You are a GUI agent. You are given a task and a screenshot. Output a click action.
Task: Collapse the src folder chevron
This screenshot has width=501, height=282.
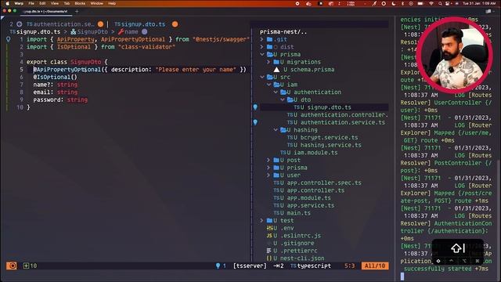click(x=262, y=77)
